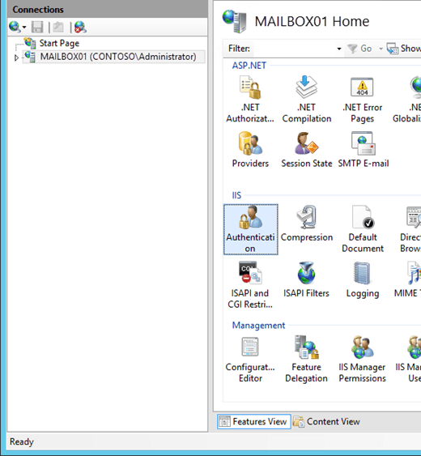This screenshot has width=421, height=456.
Task: Open Session State feature
Action: pos(307,150)
